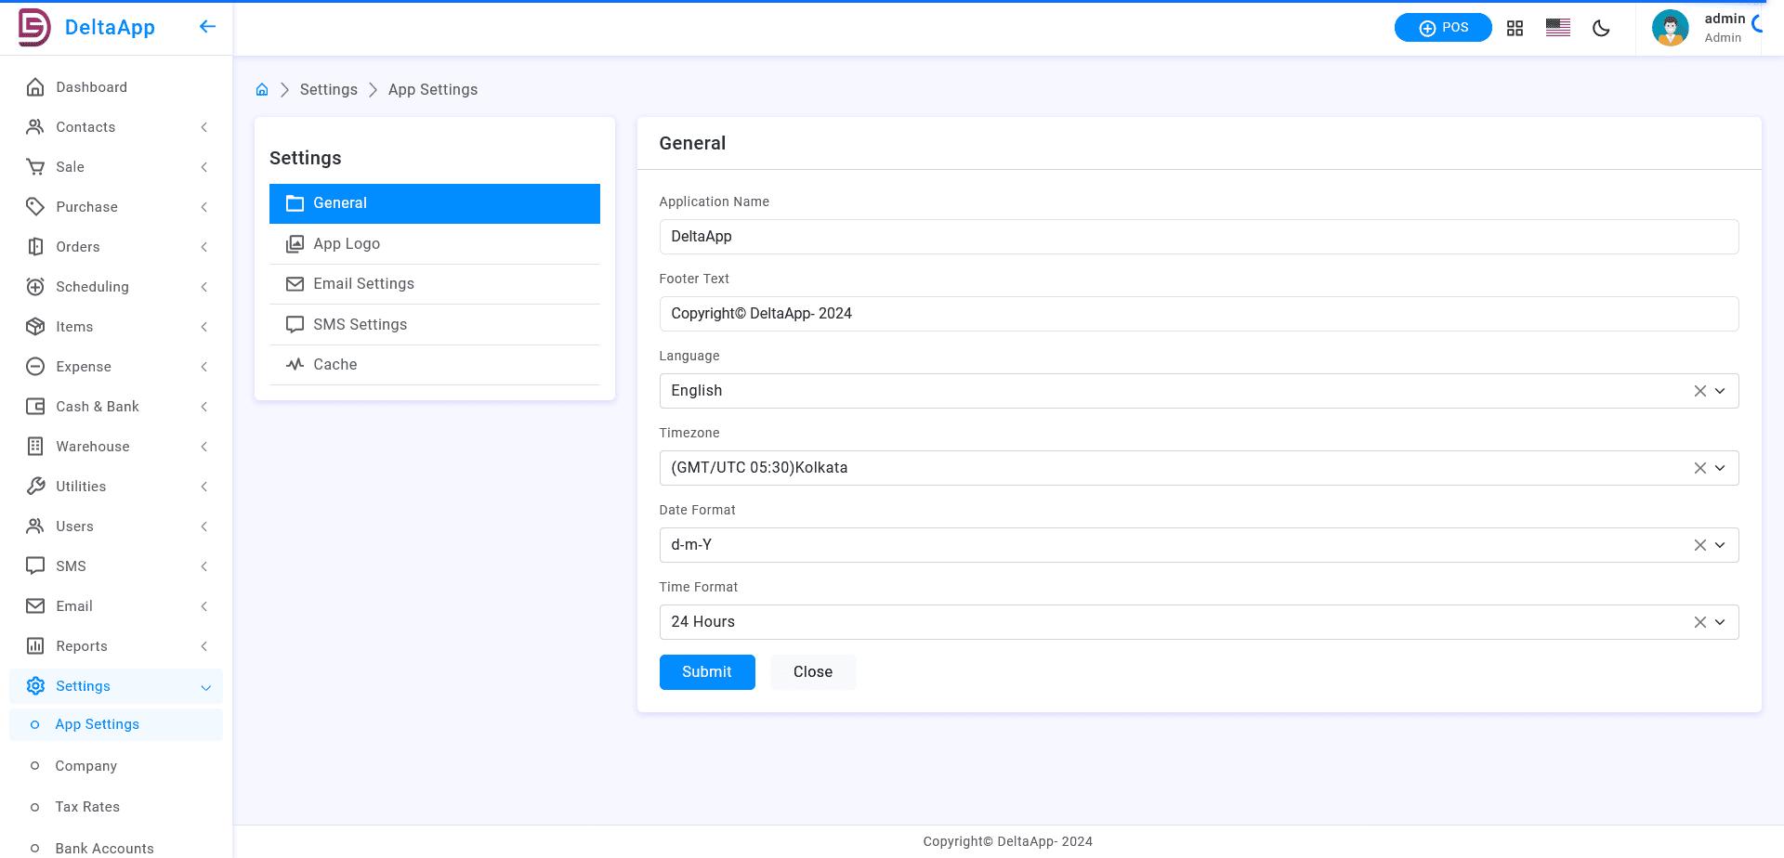Click Purchase tag icon
The image size is (1784, 858).
pyautogui.click(x=35, y=207)
